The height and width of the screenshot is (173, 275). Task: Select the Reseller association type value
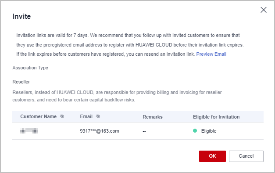coord(21,82)
